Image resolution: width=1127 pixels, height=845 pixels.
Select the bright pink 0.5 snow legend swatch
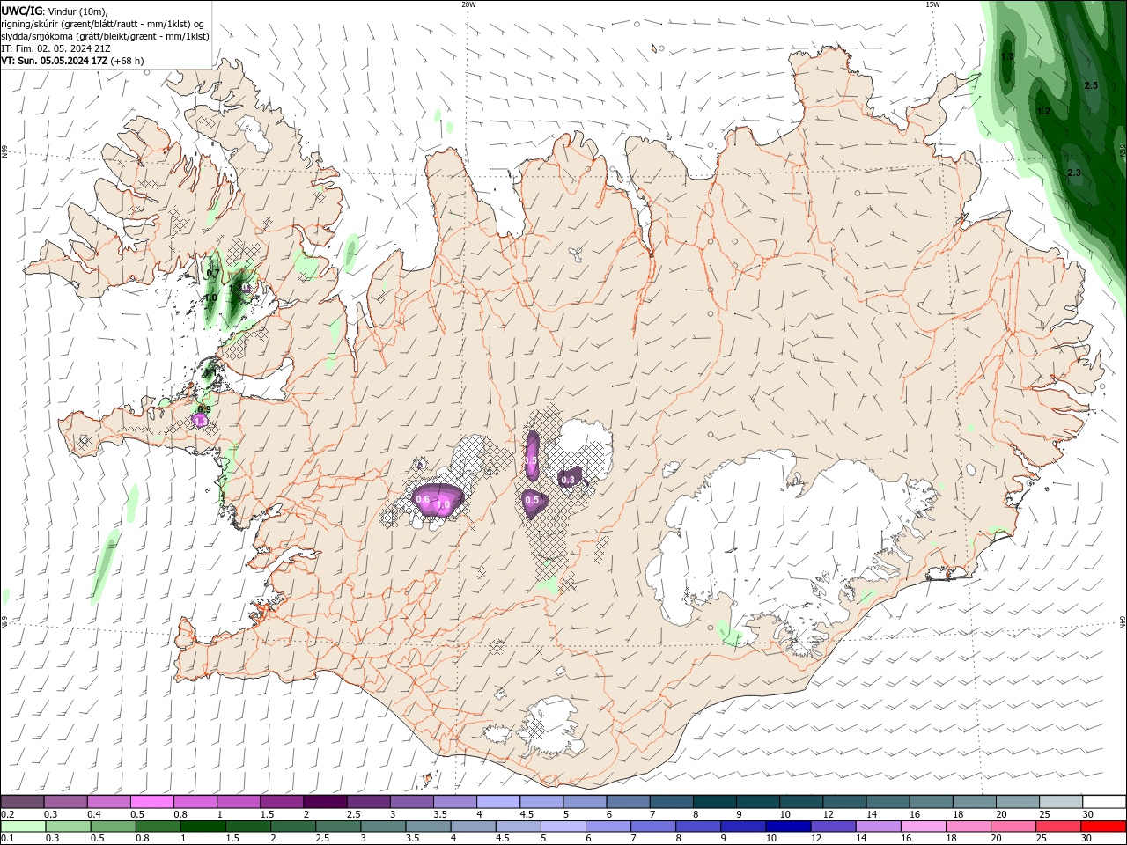pyautogui.click(x=151, y=801)
